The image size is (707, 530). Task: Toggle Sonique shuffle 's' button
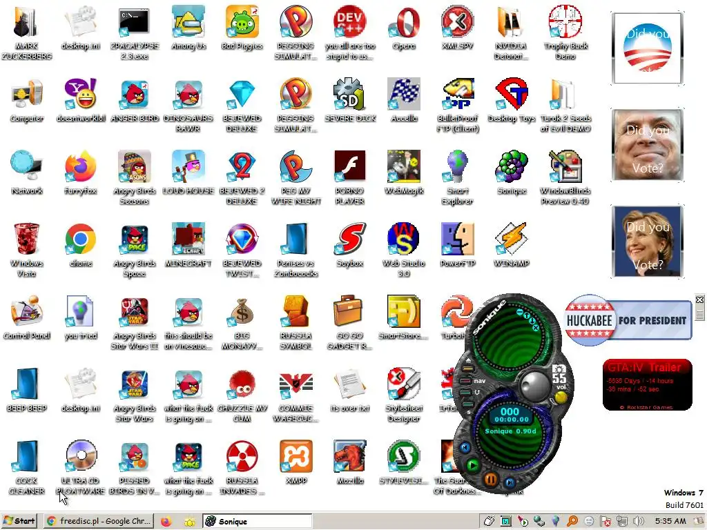[x=467, y=404]
